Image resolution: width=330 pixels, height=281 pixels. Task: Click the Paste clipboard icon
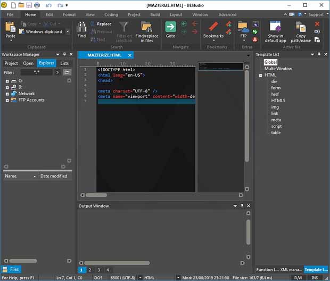10,27
